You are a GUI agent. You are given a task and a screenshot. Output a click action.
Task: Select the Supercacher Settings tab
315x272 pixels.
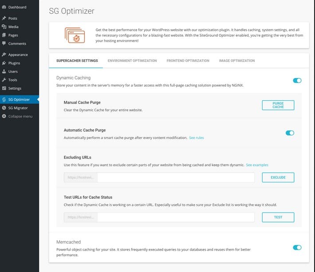(77, 61)
